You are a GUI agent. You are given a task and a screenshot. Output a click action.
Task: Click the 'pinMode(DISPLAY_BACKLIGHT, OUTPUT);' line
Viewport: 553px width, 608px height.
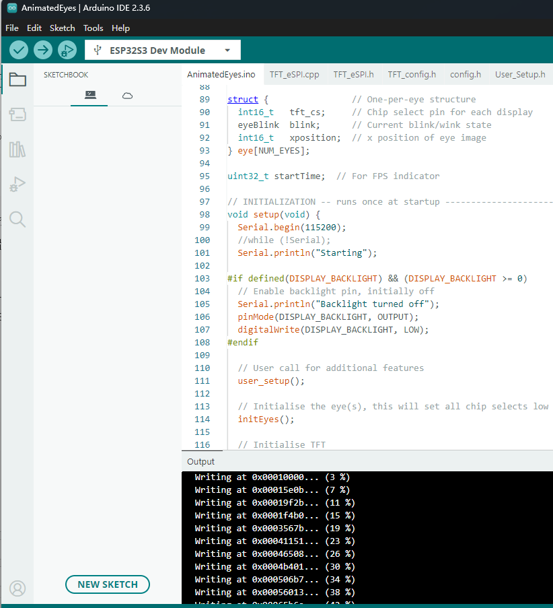(328, 317)
